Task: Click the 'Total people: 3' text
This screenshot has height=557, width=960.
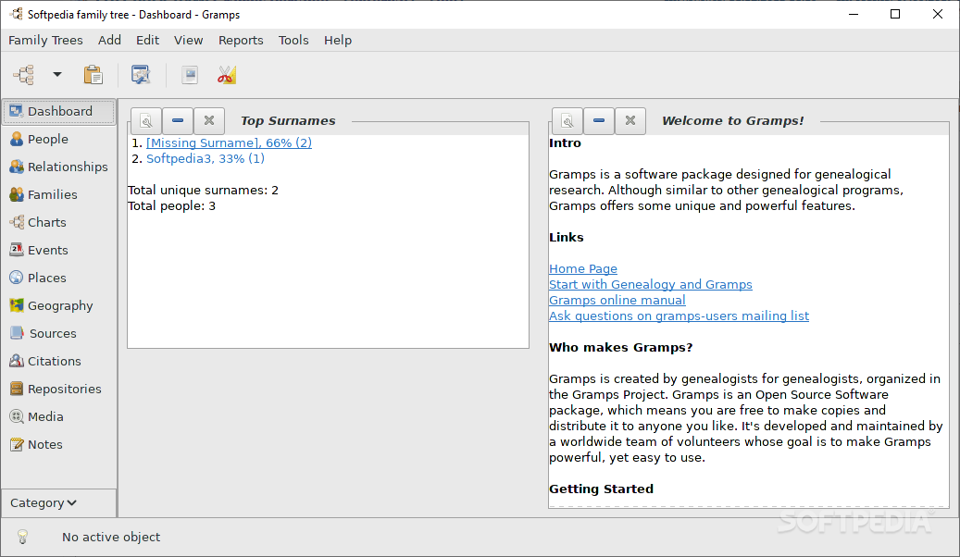Action: 171,205
